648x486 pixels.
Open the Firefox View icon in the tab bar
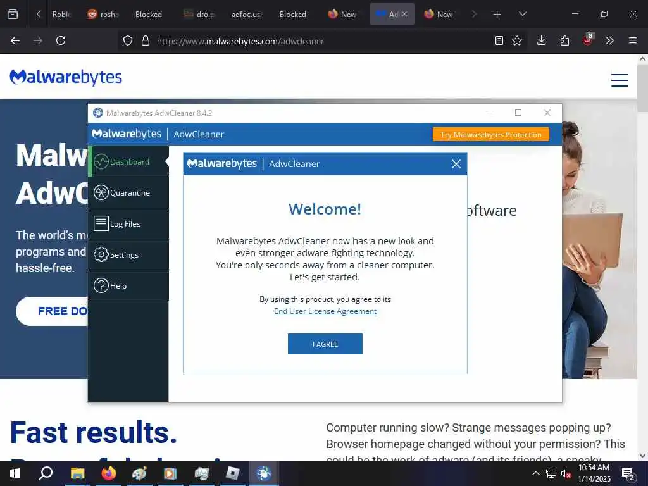(13, 15)
